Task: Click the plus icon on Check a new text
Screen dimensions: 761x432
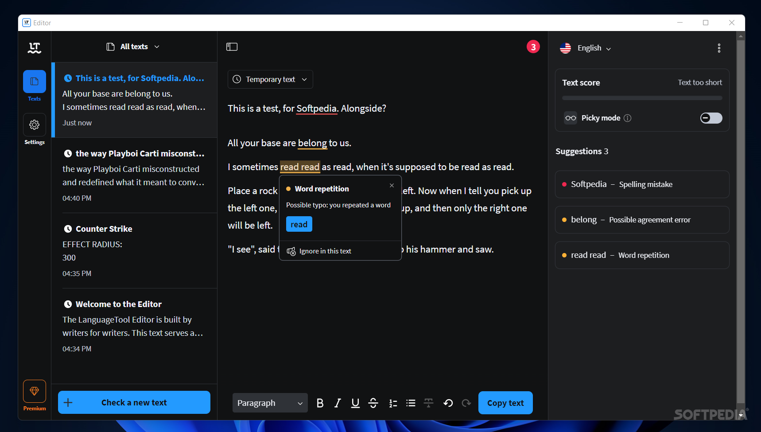Action: coord(68,402)
